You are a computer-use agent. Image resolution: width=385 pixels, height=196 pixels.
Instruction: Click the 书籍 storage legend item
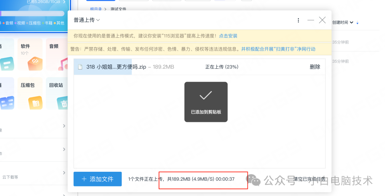(47, 23)
